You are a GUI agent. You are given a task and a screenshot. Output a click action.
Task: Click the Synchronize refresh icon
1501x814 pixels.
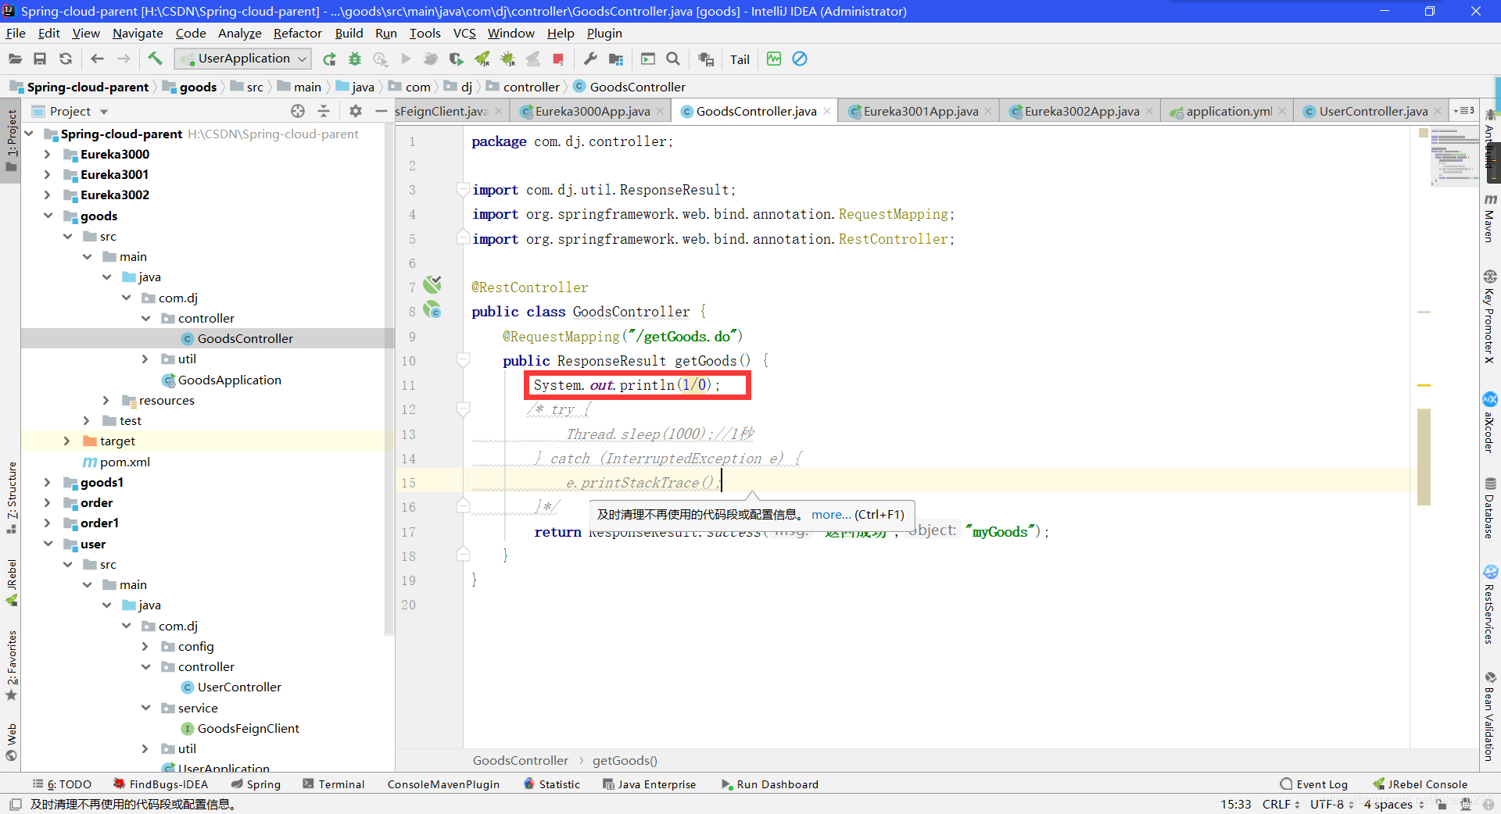click(66, 59)
